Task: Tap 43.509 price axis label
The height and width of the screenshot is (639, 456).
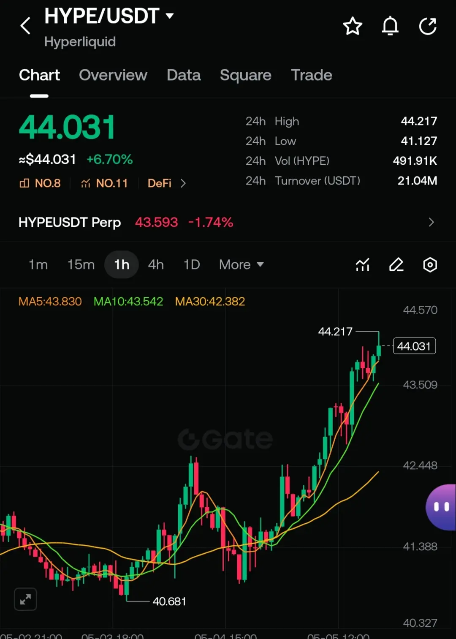Action: pyautogui.click(x=420, y=385)
